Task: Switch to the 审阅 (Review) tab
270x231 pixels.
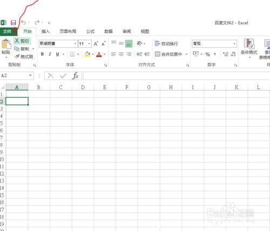Action: click(127, 32)
